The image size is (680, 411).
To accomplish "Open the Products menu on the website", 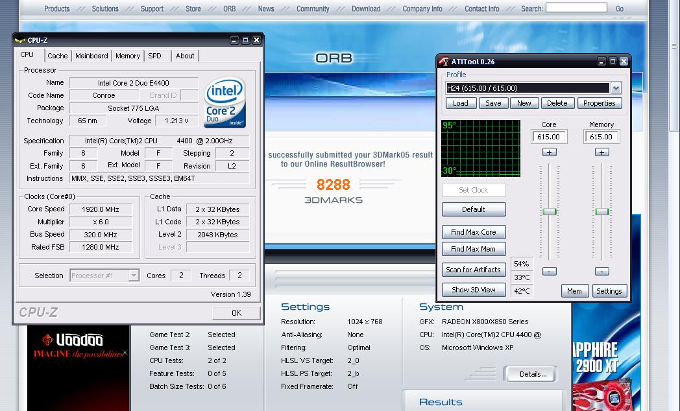I will [57, 8].
